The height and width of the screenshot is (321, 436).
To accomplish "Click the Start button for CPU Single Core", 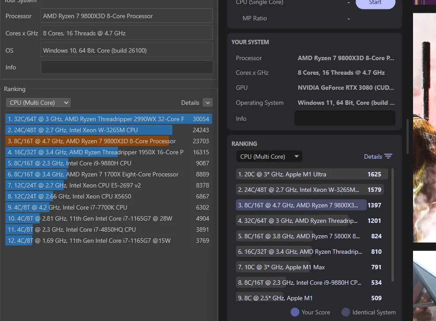I will pyautogui.click(x=375, y=3).
